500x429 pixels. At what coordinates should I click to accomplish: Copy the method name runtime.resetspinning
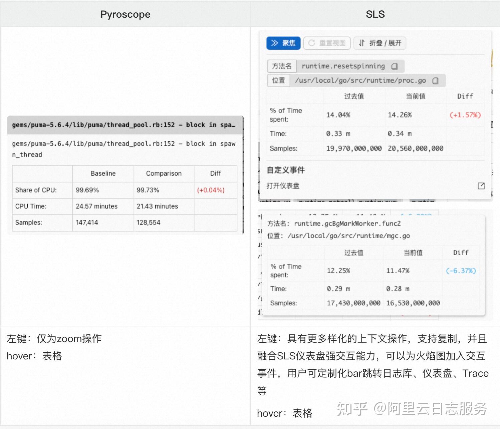(395, 66)
